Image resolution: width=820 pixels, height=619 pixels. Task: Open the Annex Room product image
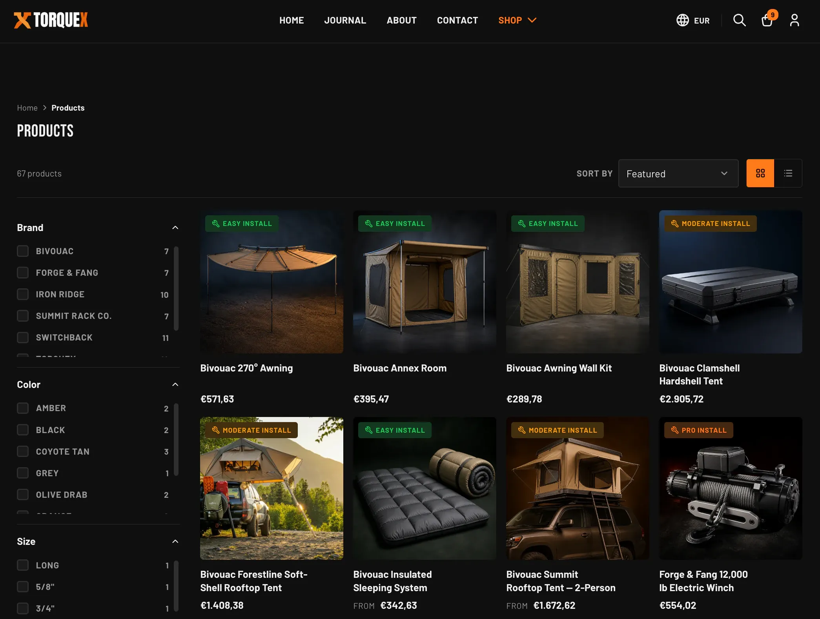tap(425, 282)
